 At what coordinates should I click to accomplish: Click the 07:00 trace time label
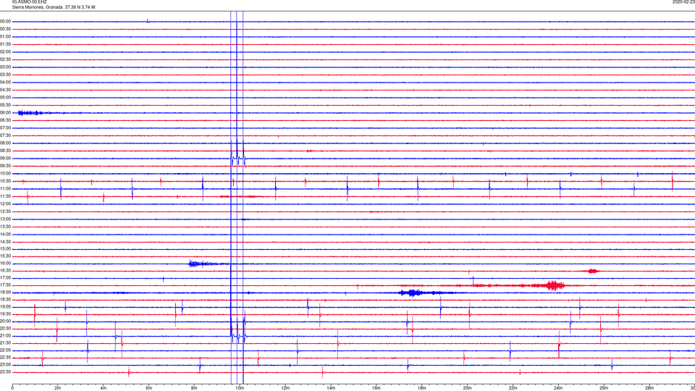(5, 128)
